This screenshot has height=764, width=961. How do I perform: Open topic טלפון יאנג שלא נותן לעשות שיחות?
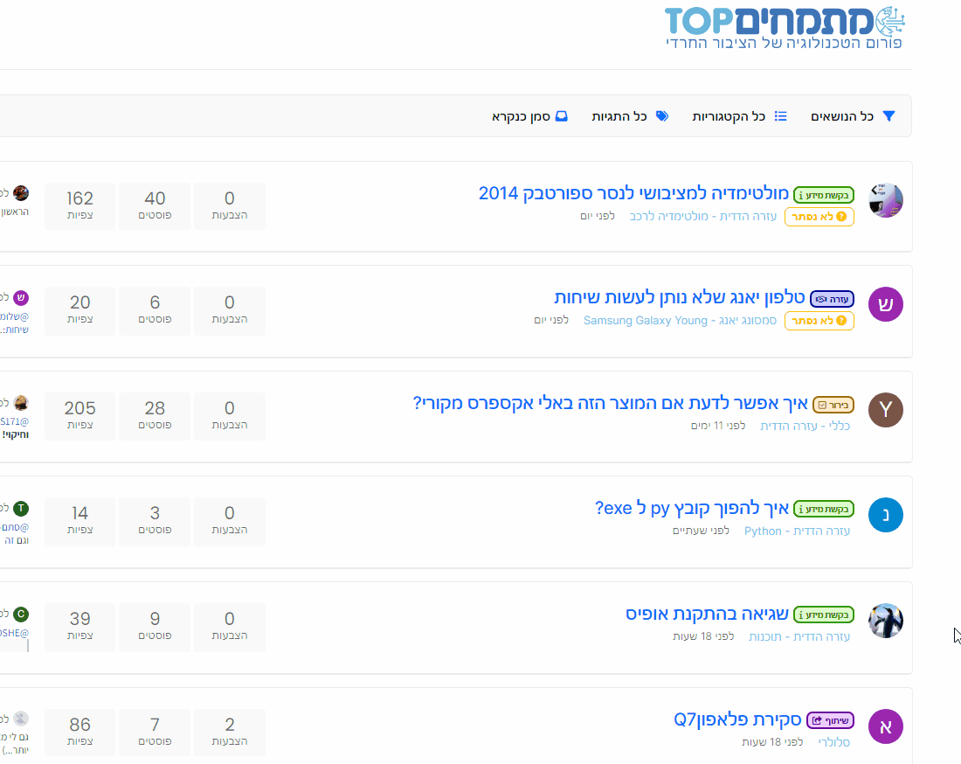(679, 298)
